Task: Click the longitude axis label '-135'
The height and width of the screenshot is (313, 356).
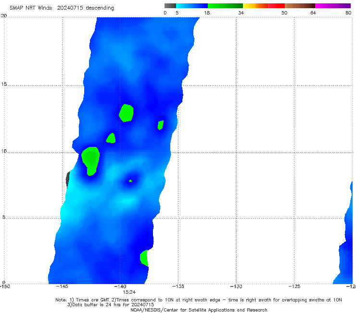Action: [x=178, y=287]
